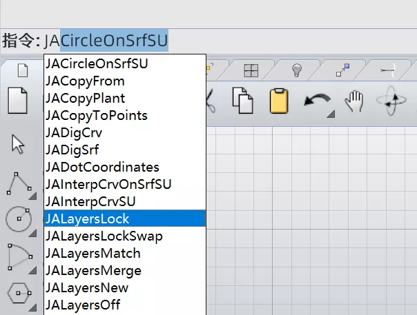
Task: Select the arrow pointer tool
Action: 18,144
